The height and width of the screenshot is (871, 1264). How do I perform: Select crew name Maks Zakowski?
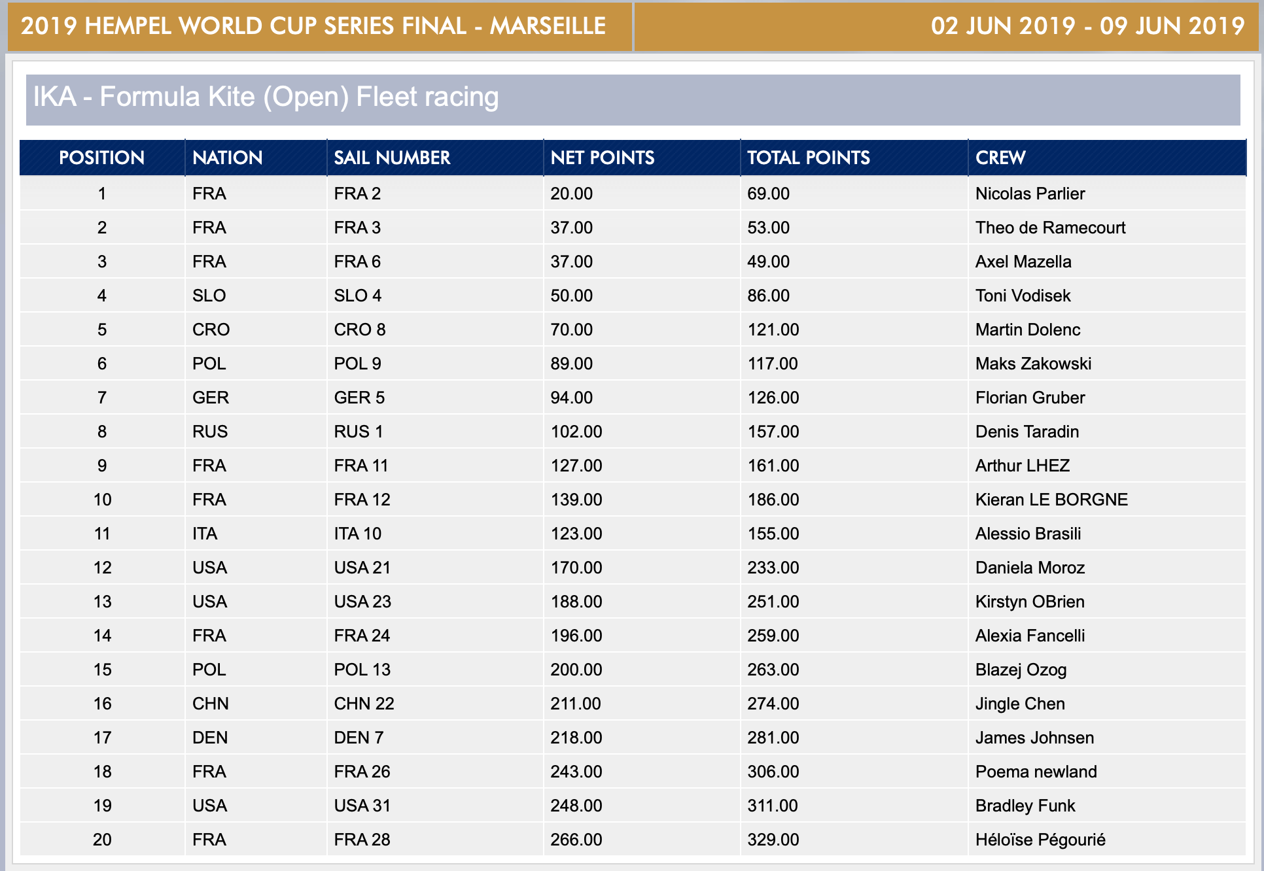(1033, 364)
